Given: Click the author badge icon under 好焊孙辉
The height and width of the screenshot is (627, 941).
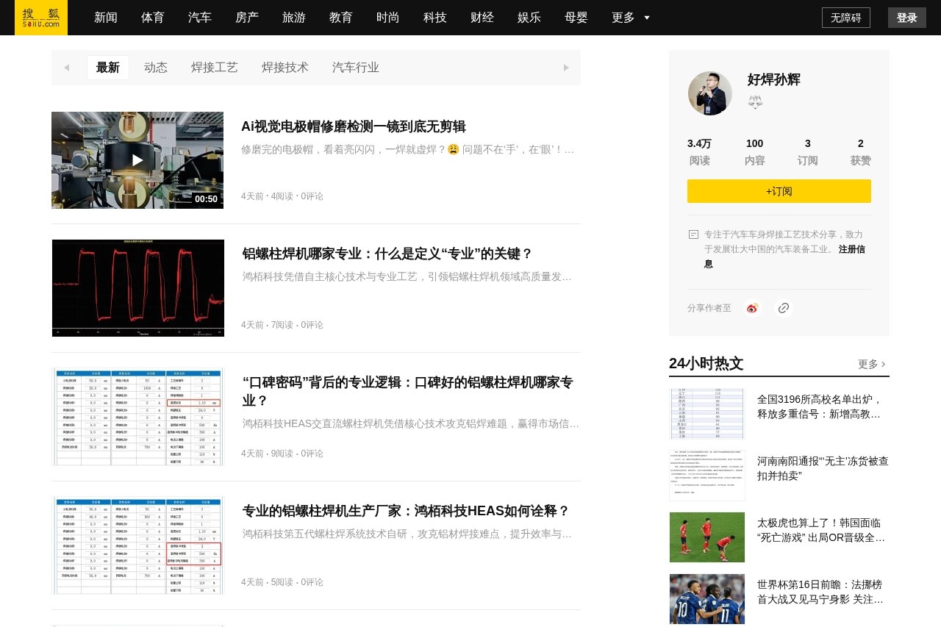Looking at the screenshot, I should [x=755, y=102].
